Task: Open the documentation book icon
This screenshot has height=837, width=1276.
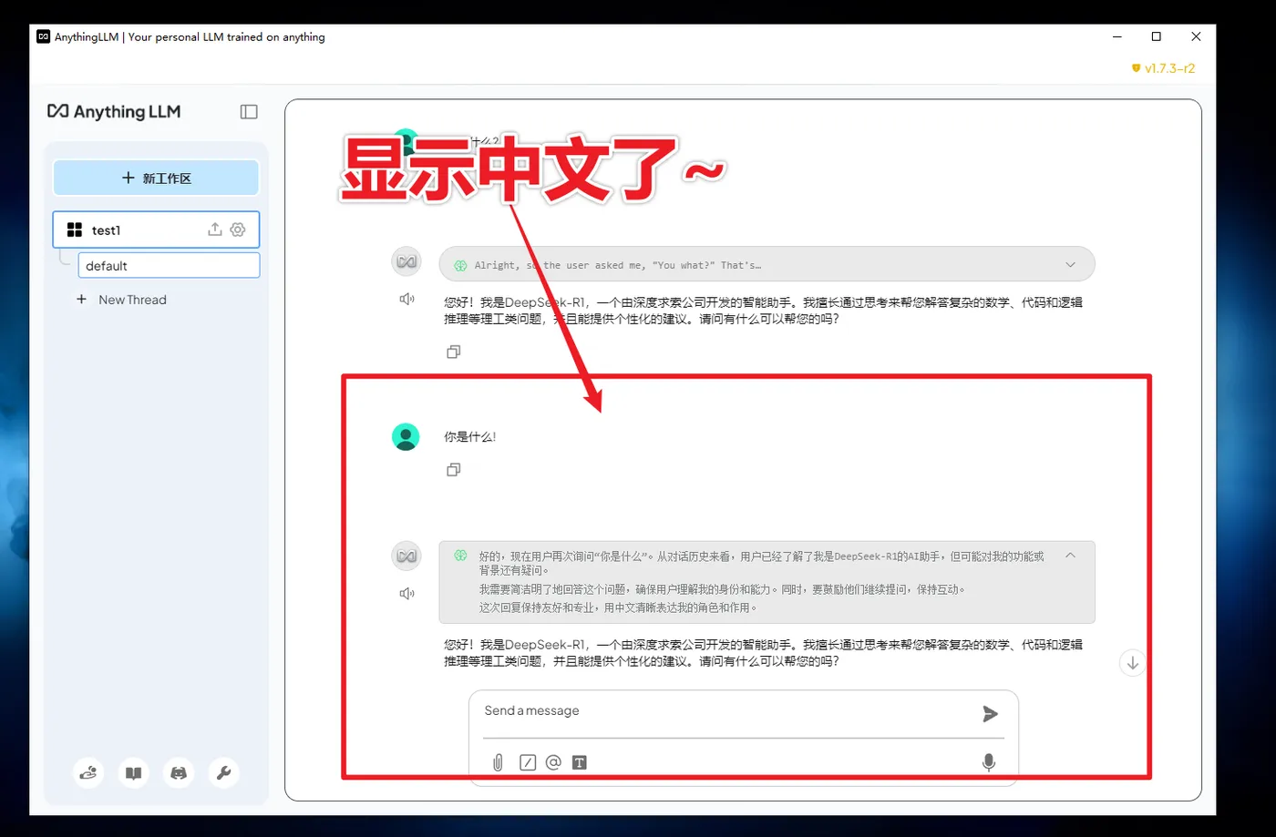Action: 133,773
